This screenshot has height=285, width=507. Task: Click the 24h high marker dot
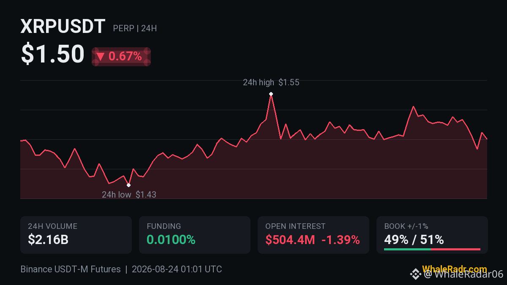point(271,94)
